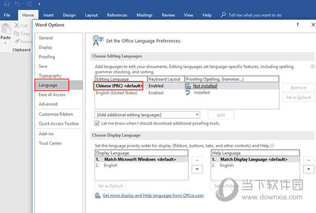Open the Help ribbon tab

(207, 15)
